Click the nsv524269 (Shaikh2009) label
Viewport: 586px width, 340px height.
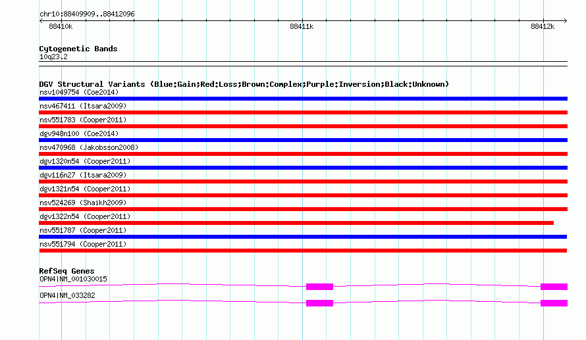(83, 203)
